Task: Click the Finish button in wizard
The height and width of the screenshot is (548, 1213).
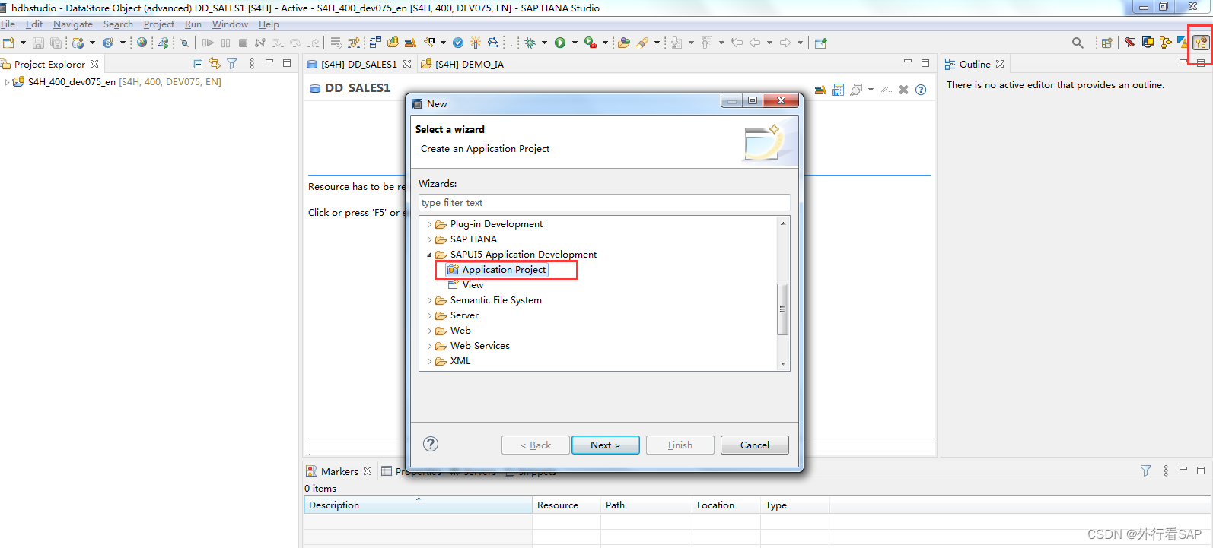Action: click(680, 445)
